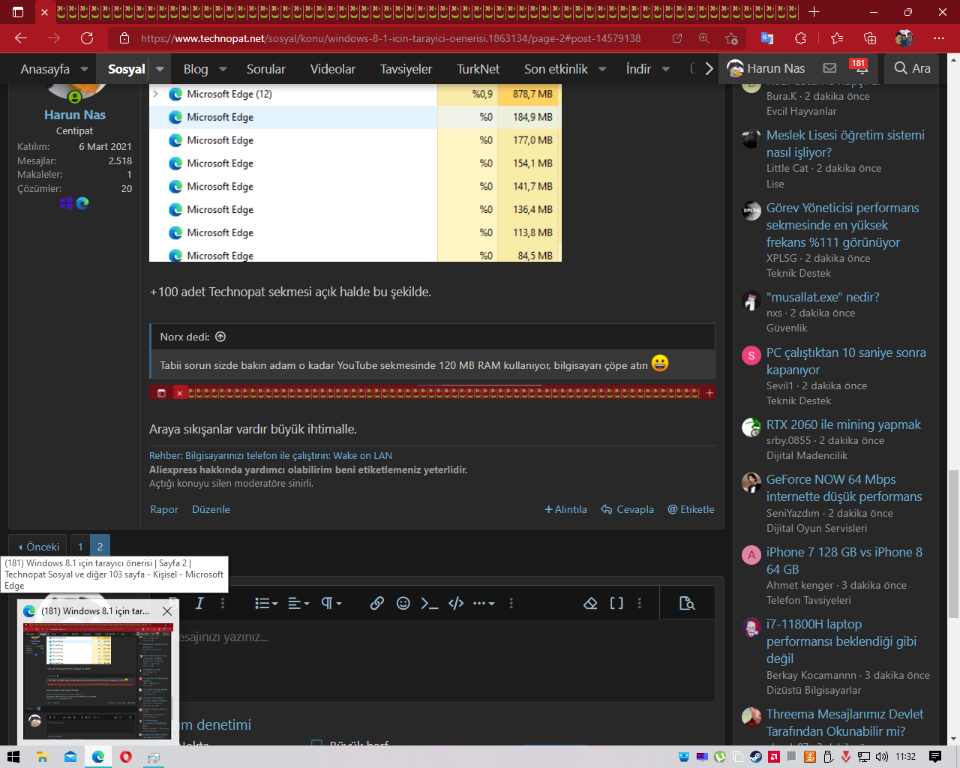Expand the Anasayfa menu arrow

pyautogui.click(x=84, y=69)
